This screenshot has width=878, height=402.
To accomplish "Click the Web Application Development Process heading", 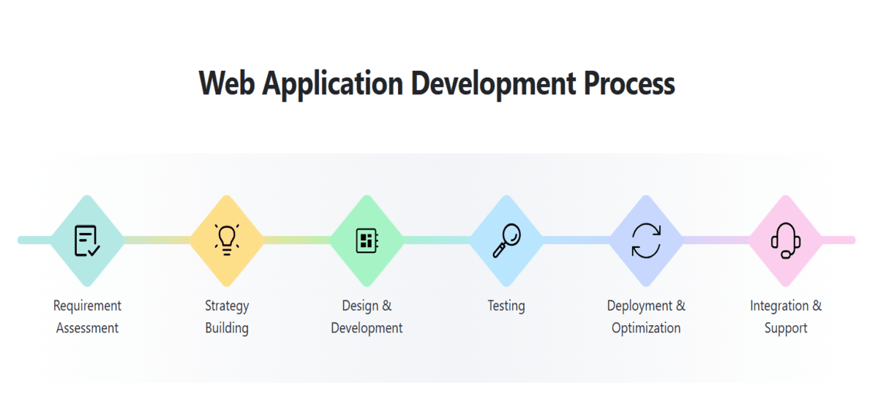I will point(437,83).
